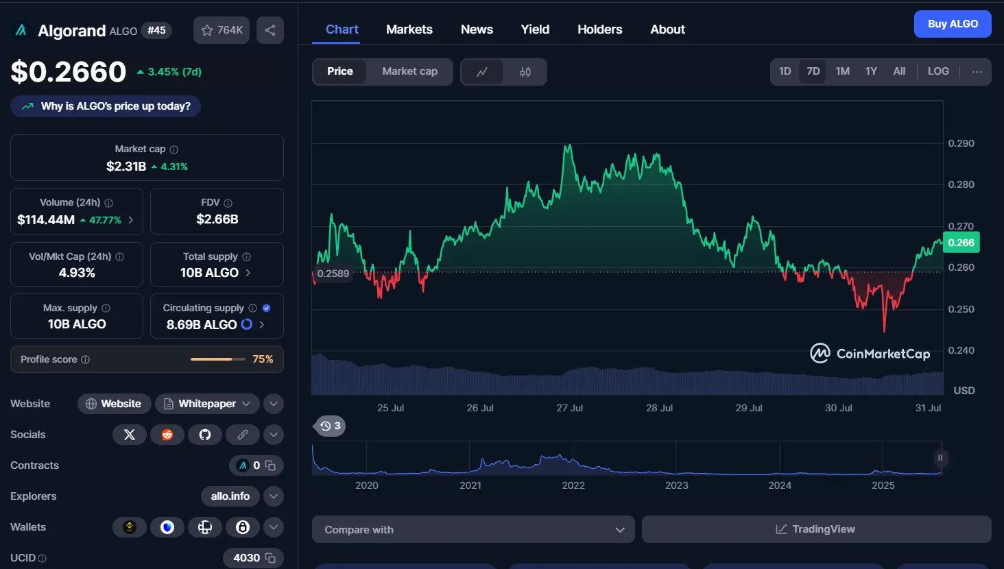Image resolution: width=1004 pixels, height=569 pixels.
Task: Switch to candlestick chart icon
Action: pos(525,72)
